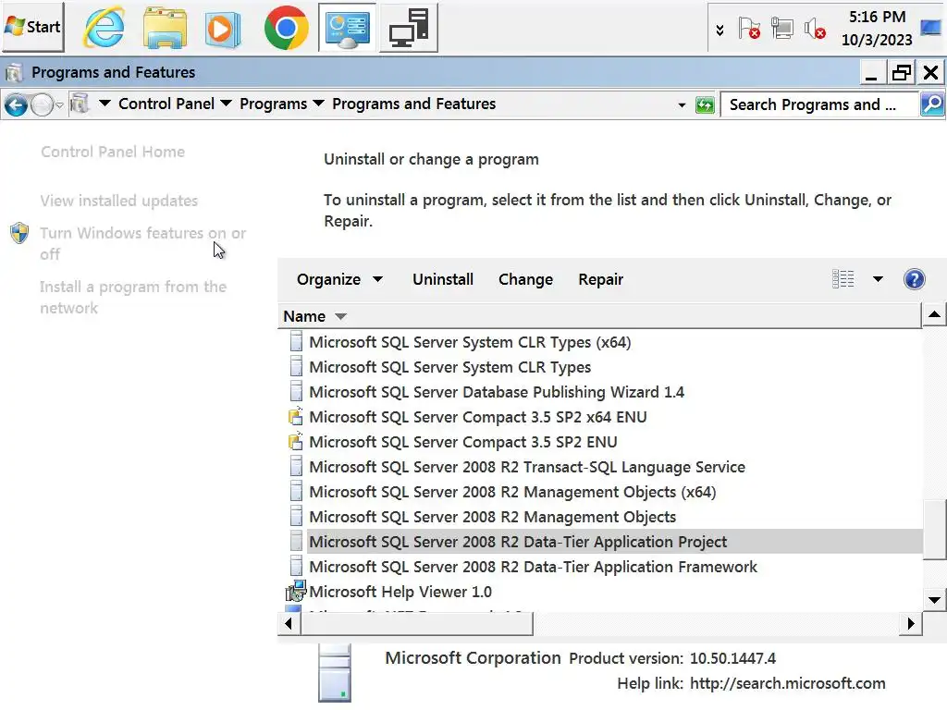Open the network computers taskbar icon

409,28
